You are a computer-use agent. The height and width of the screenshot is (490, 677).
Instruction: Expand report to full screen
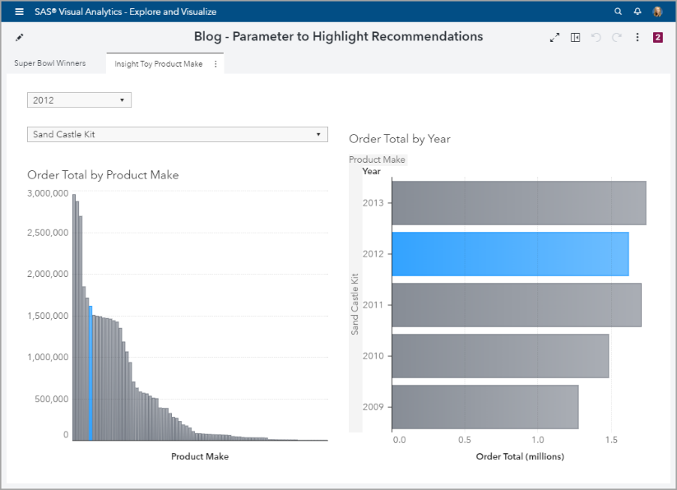(x=554, y=37)
